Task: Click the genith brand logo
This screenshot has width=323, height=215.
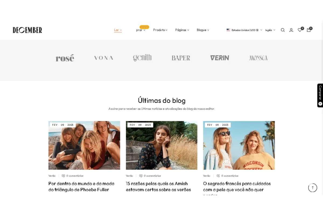Action: click(x=142, y=58)
